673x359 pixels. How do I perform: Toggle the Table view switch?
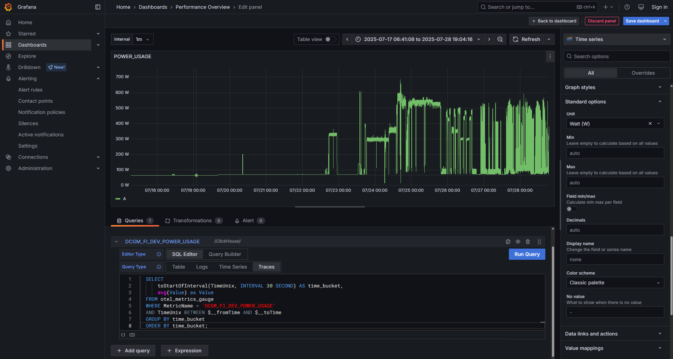coord(330,39)
